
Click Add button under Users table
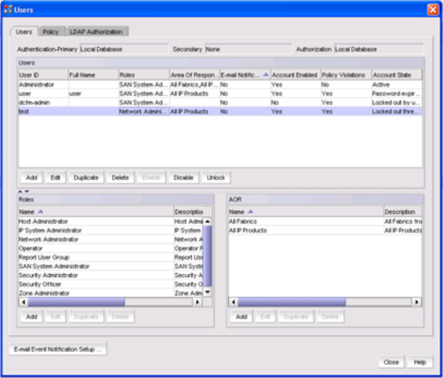point(32,177)
